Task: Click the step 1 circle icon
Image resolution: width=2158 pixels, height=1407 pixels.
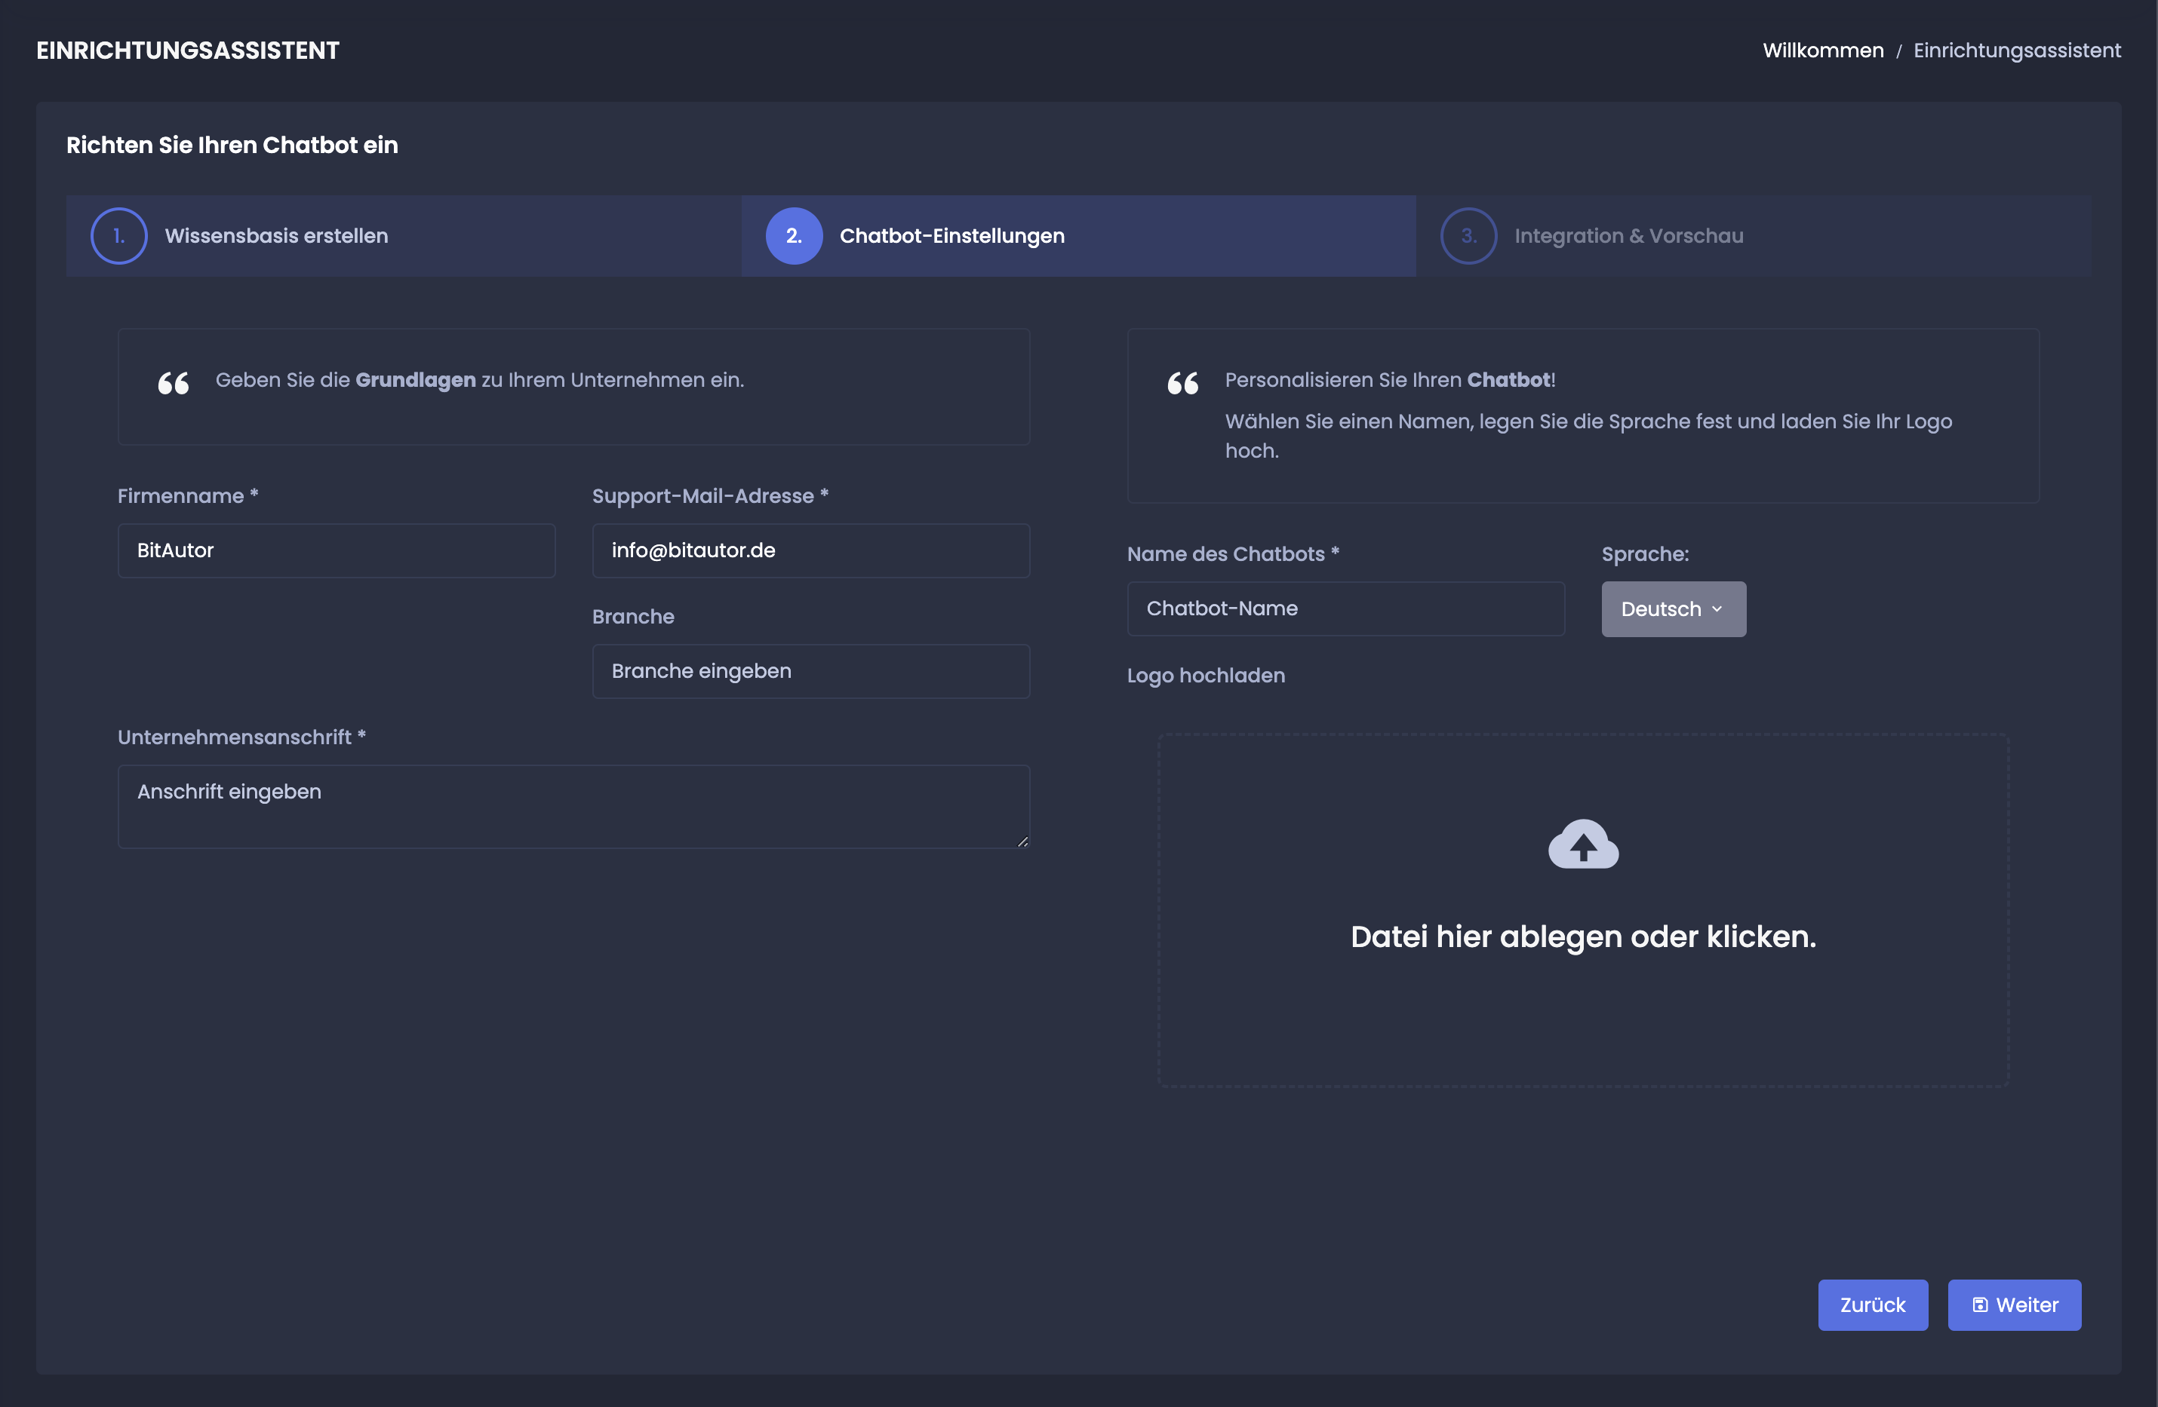Action: click(118, 235)
